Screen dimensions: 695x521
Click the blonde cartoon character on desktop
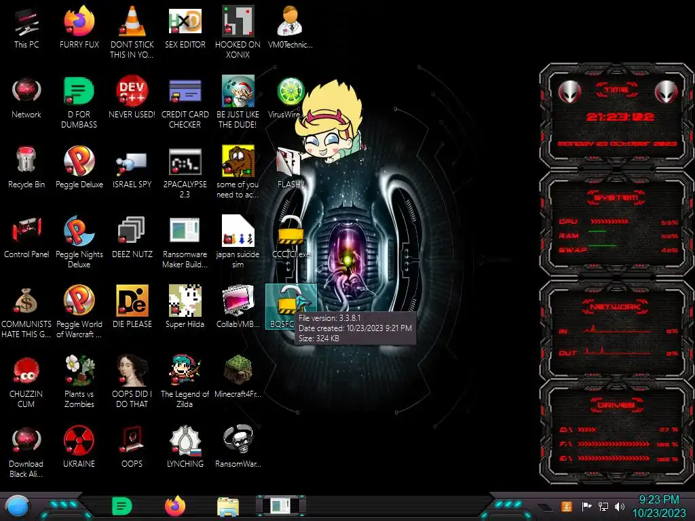pos(329,122)
